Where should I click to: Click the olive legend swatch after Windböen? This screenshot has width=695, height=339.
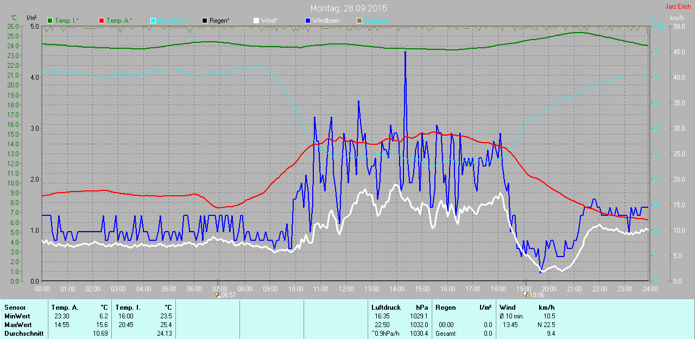click(x=359, y=21)
